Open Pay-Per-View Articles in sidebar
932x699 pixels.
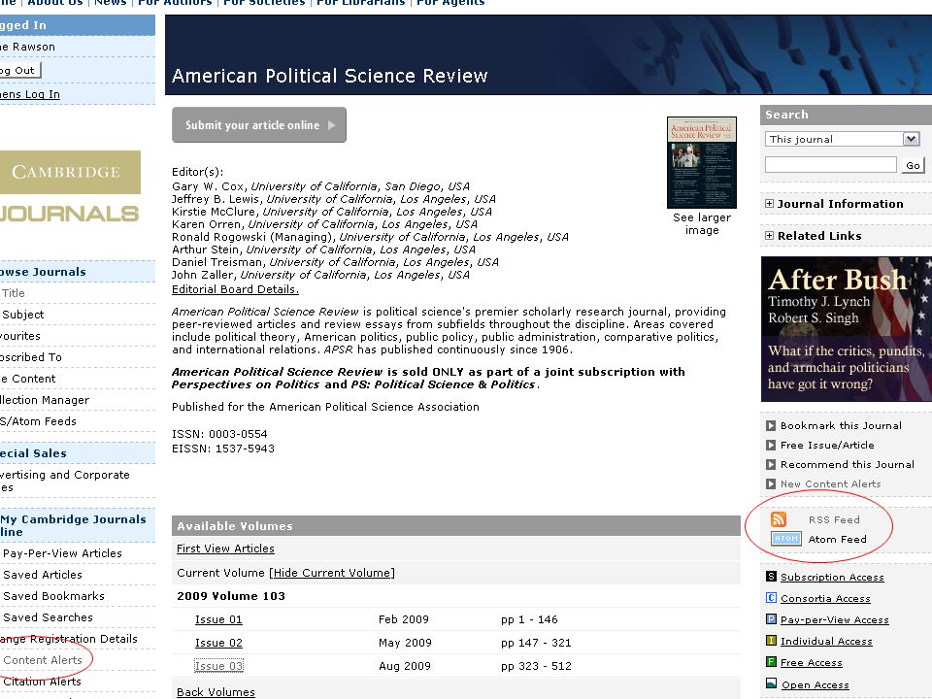[62, 553]
